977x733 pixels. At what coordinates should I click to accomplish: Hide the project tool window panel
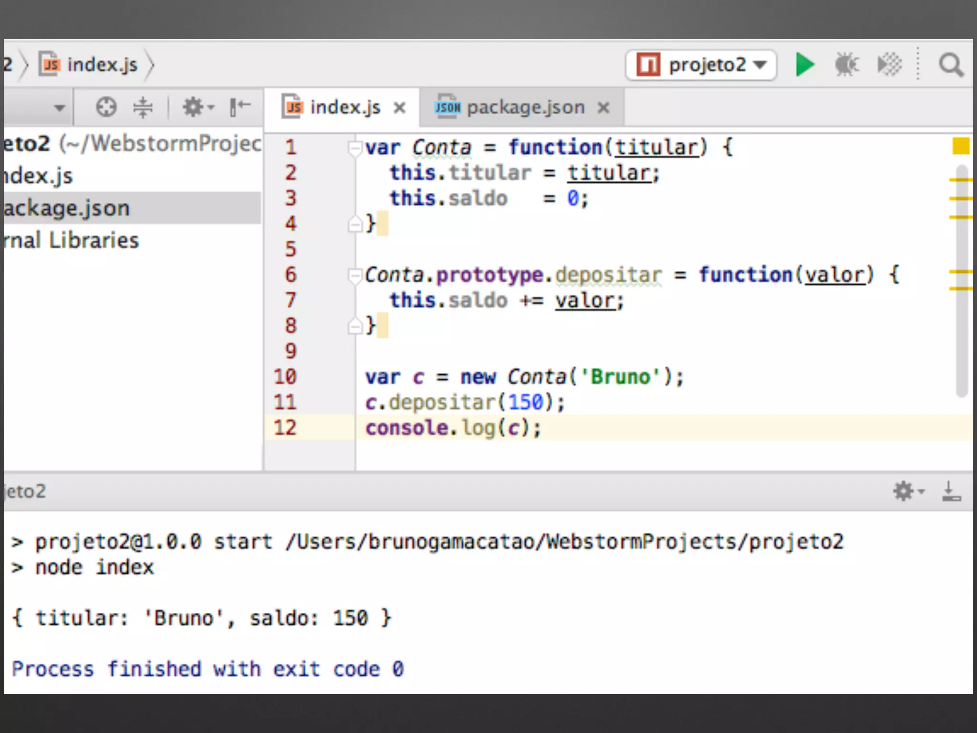coord(240,107)
